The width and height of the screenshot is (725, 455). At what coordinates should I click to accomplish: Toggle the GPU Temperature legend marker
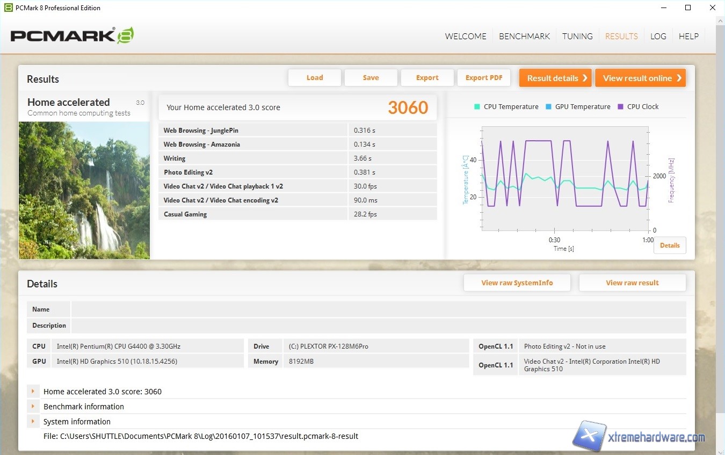(548, 107)
